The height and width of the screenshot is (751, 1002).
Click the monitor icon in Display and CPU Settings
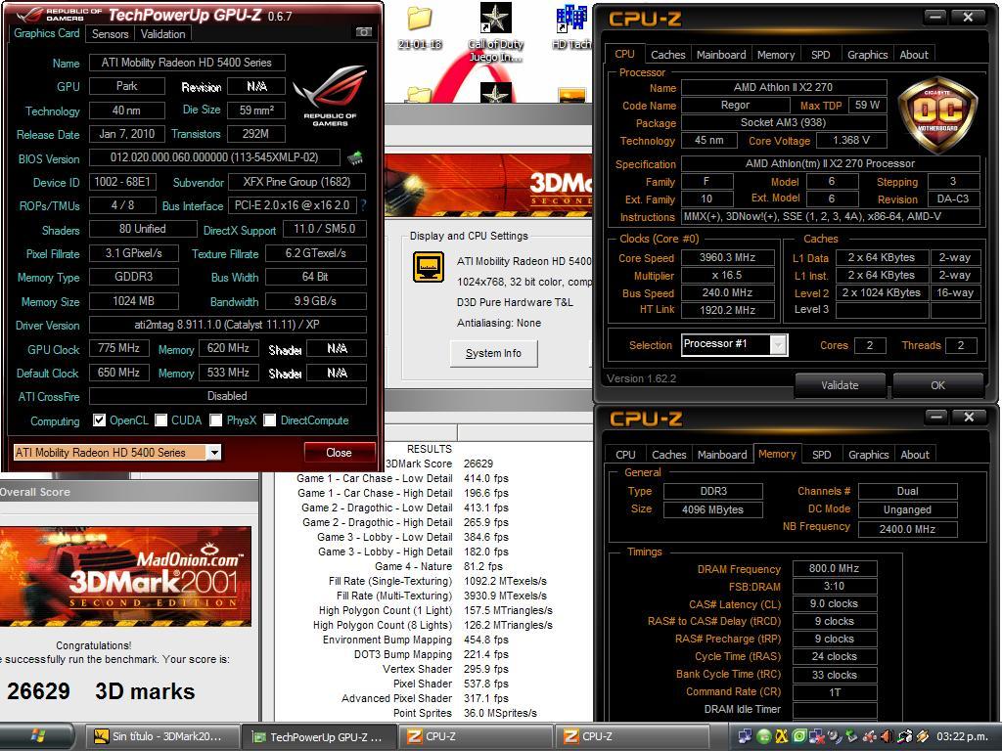pos(429,267)
